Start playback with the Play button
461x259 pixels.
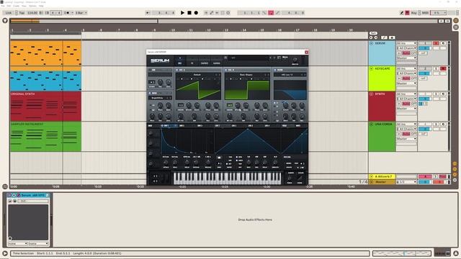coord(182,13)
